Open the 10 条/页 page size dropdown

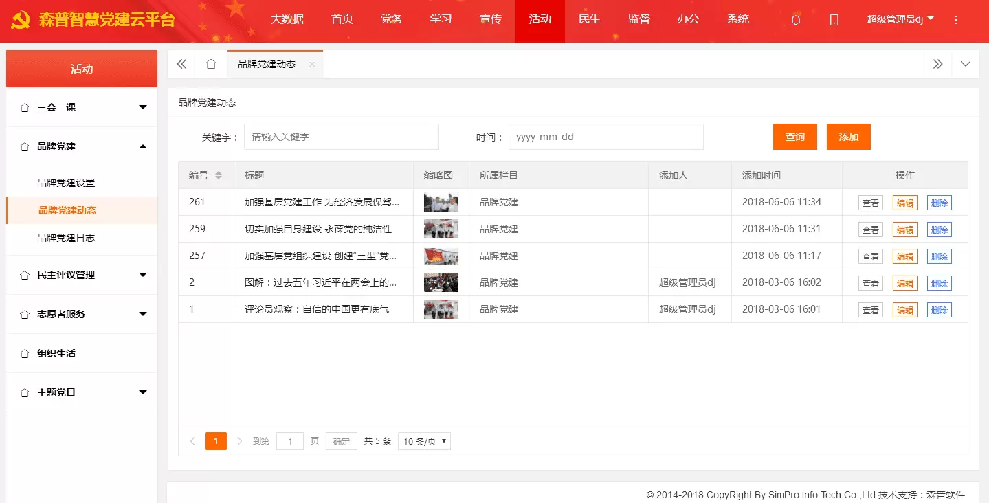point(424,441)
